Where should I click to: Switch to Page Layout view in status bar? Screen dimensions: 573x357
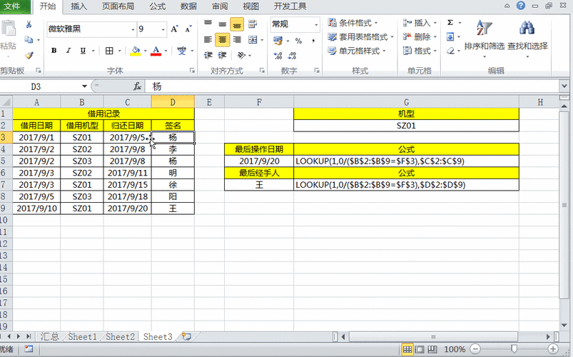[420, 349]
